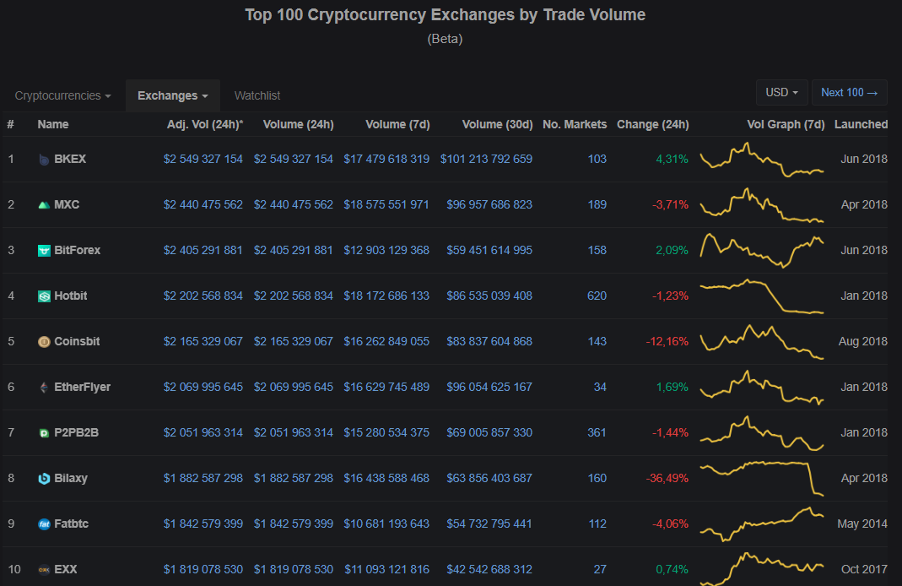902x586 pixels.
Task: Click the P2PB2B exchange logo
Action: coord(44,432)
